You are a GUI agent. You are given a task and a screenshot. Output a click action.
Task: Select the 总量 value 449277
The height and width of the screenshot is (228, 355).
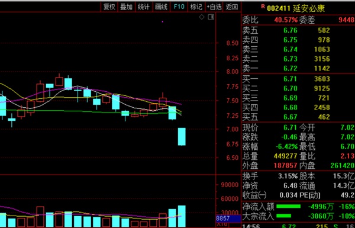(x=285, y=156)
